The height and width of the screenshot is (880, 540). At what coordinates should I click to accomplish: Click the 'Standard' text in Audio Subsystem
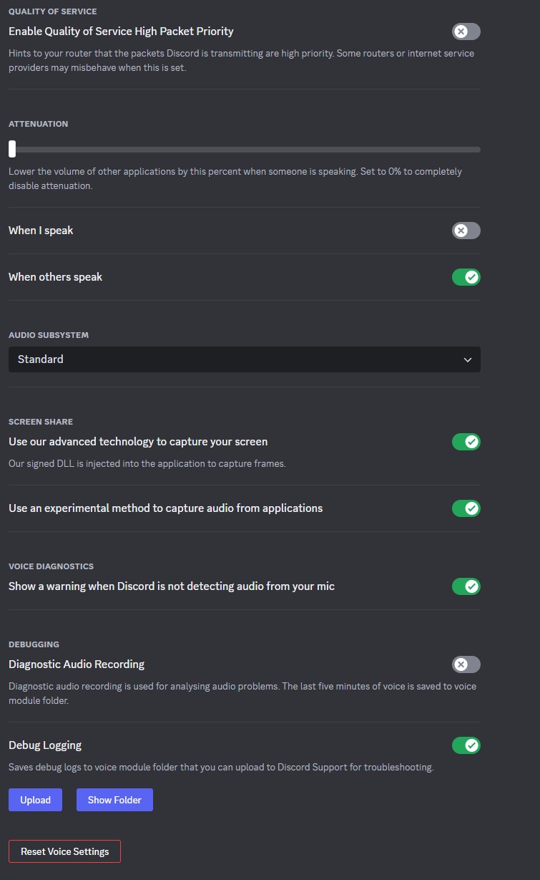(41, 359)
